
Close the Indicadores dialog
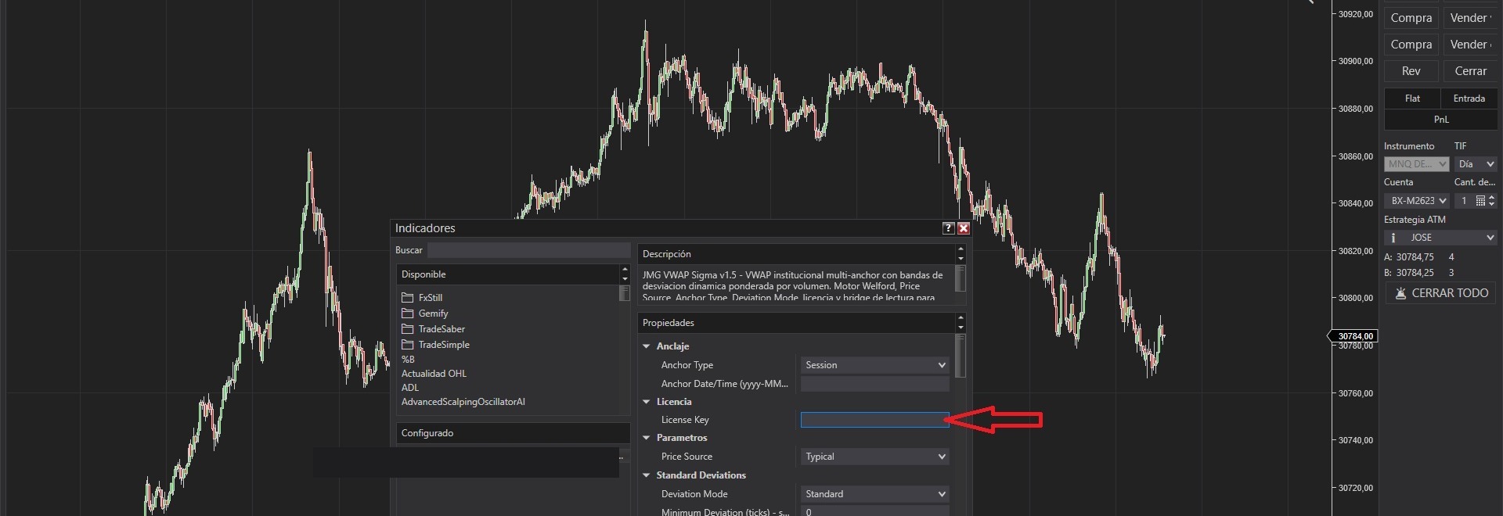pos(964,228)
